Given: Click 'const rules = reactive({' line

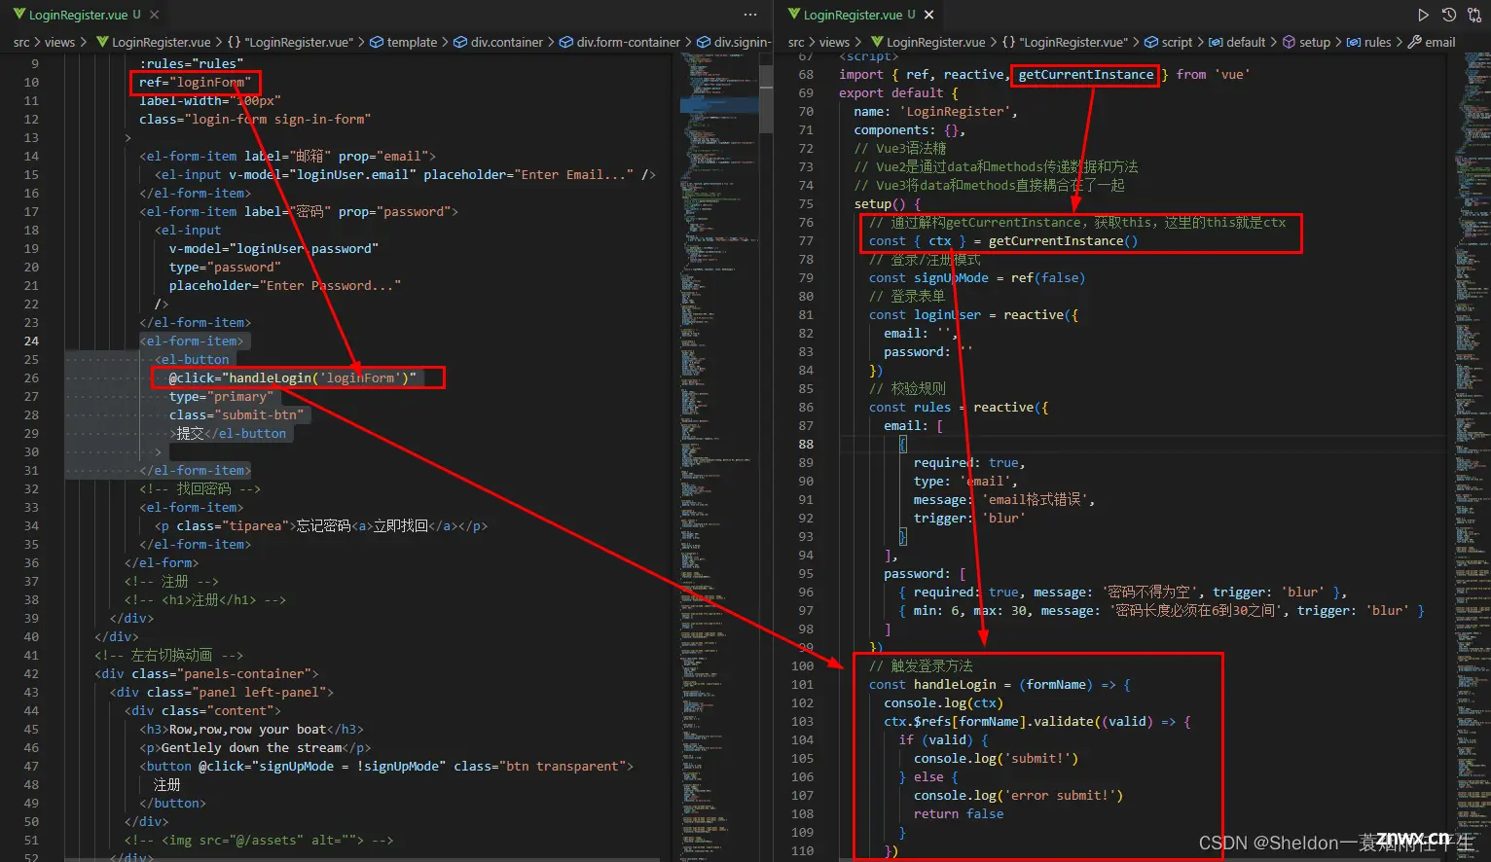Looking at the screenshot, I should pos(959,408).
